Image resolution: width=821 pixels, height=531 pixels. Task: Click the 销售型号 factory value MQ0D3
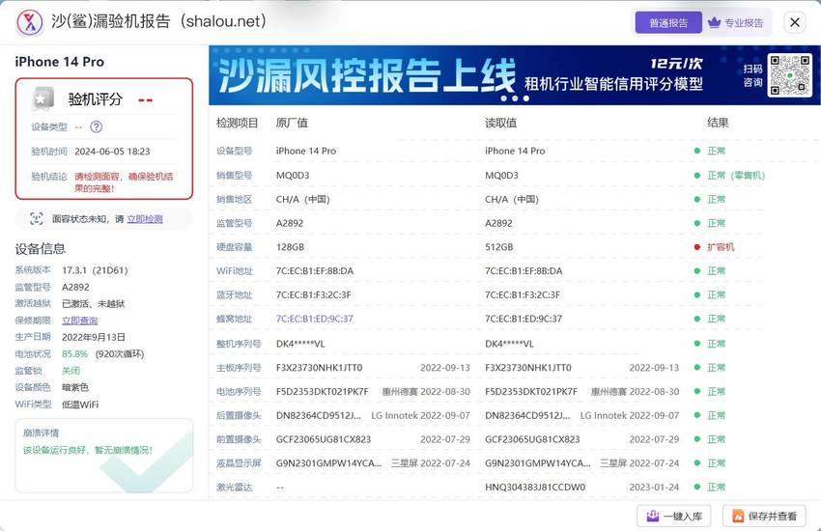click(x=293, y=176)
